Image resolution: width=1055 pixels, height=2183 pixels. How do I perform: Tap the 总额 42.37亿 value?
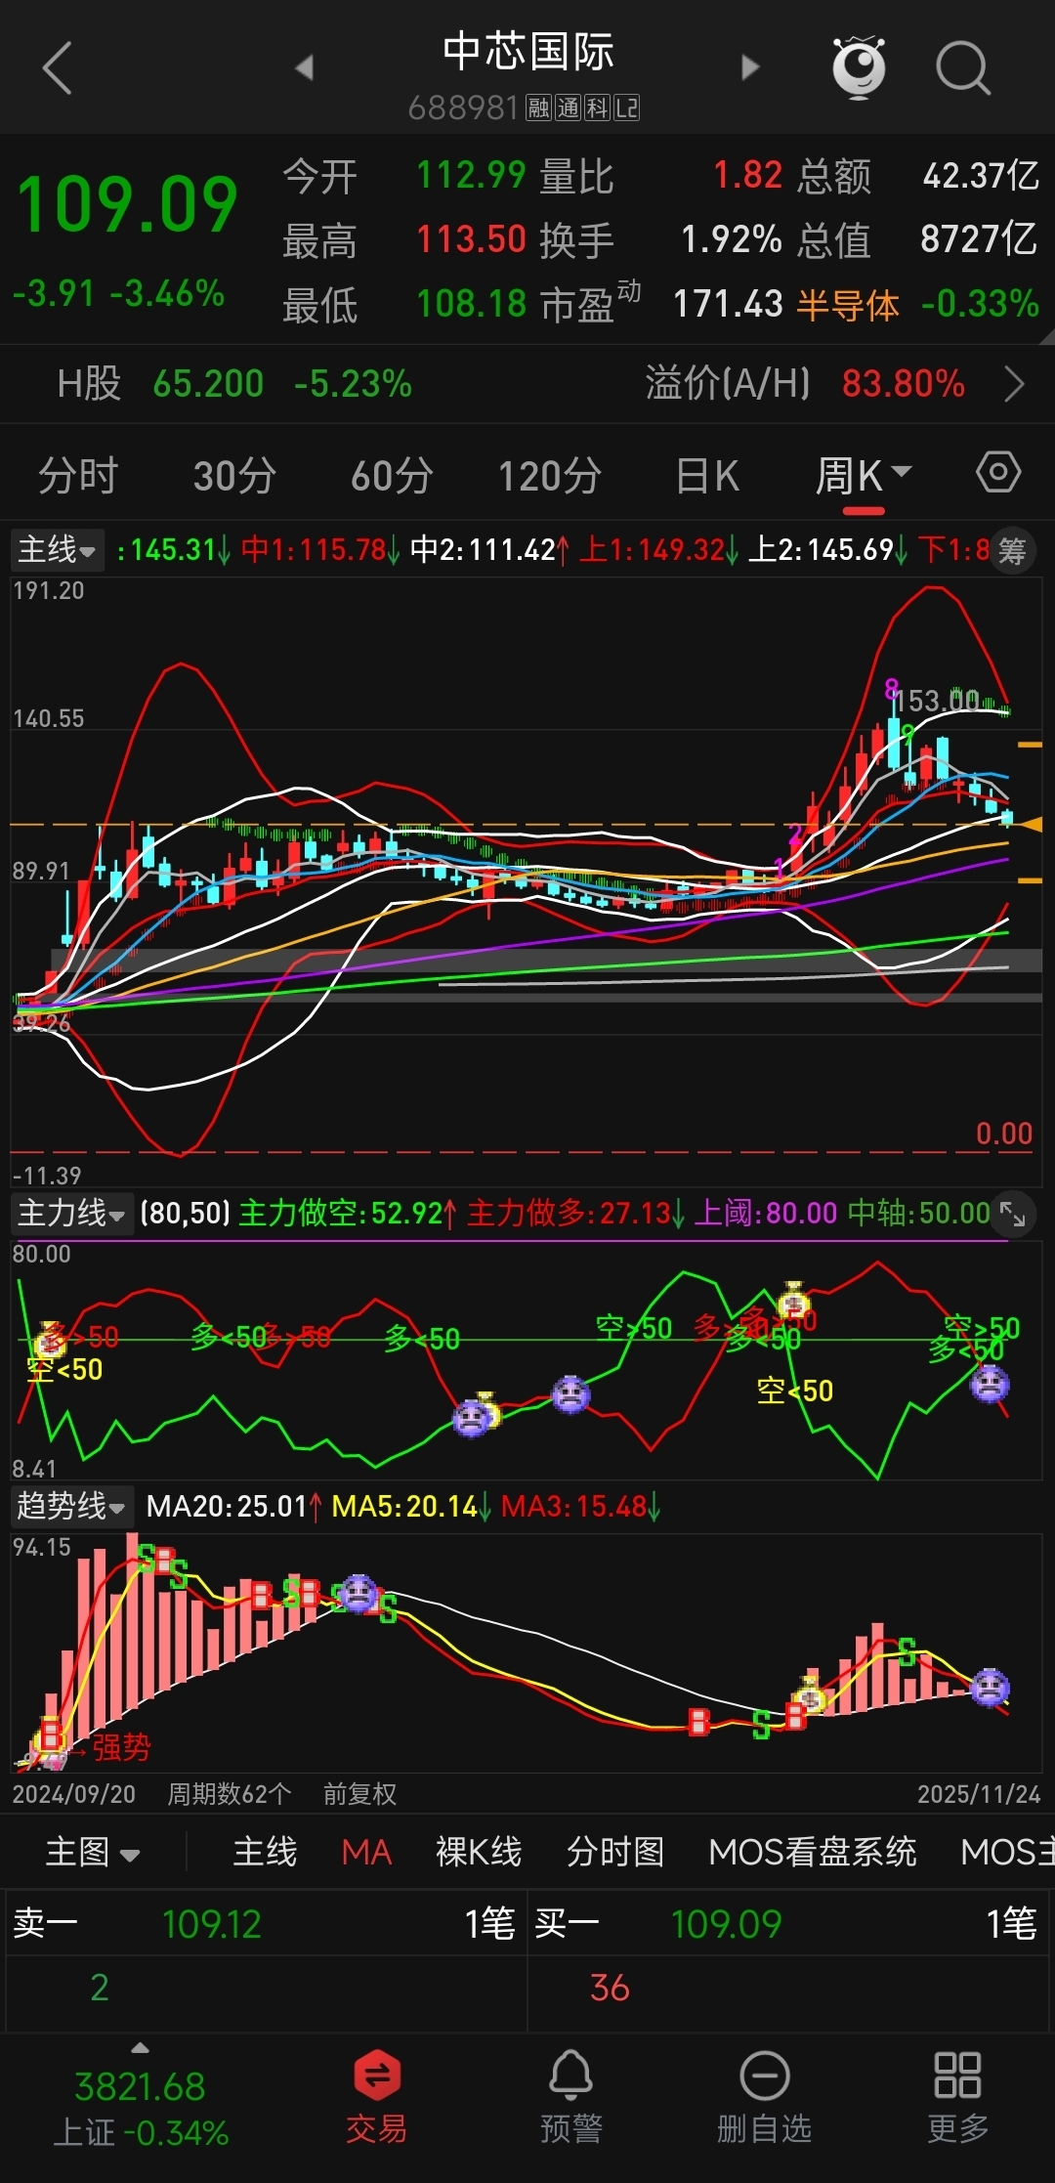(x=981, y=176)
